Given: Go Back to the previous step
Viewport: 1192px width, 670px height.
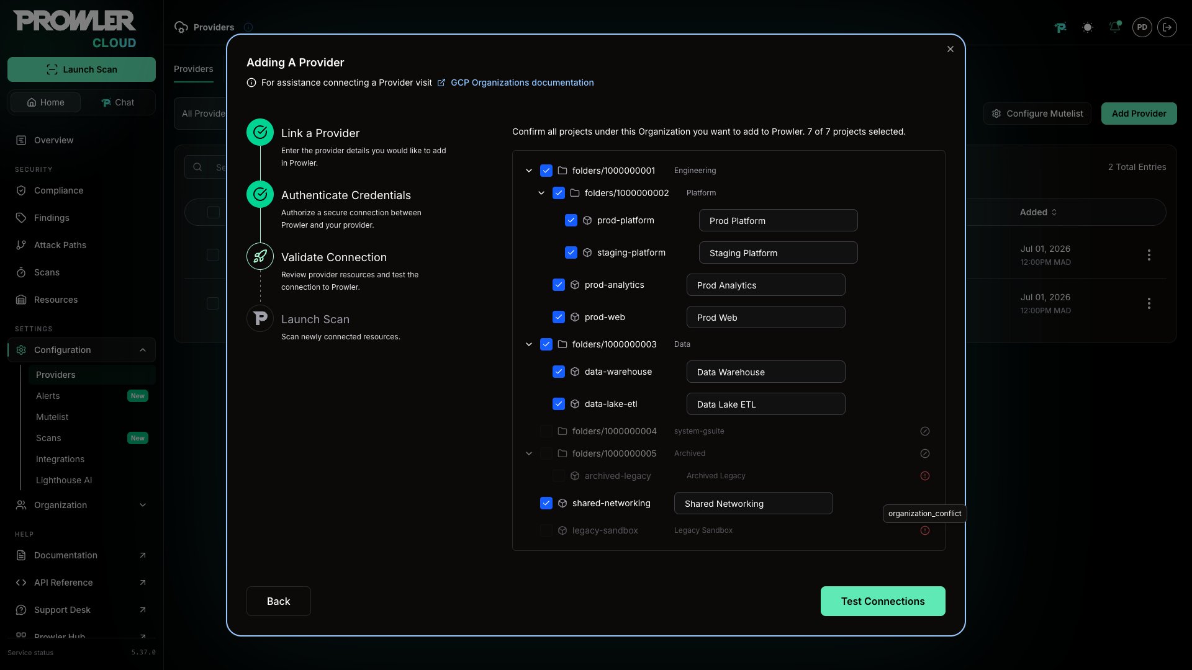Looking at the screenshot, I should click(278, 601).
